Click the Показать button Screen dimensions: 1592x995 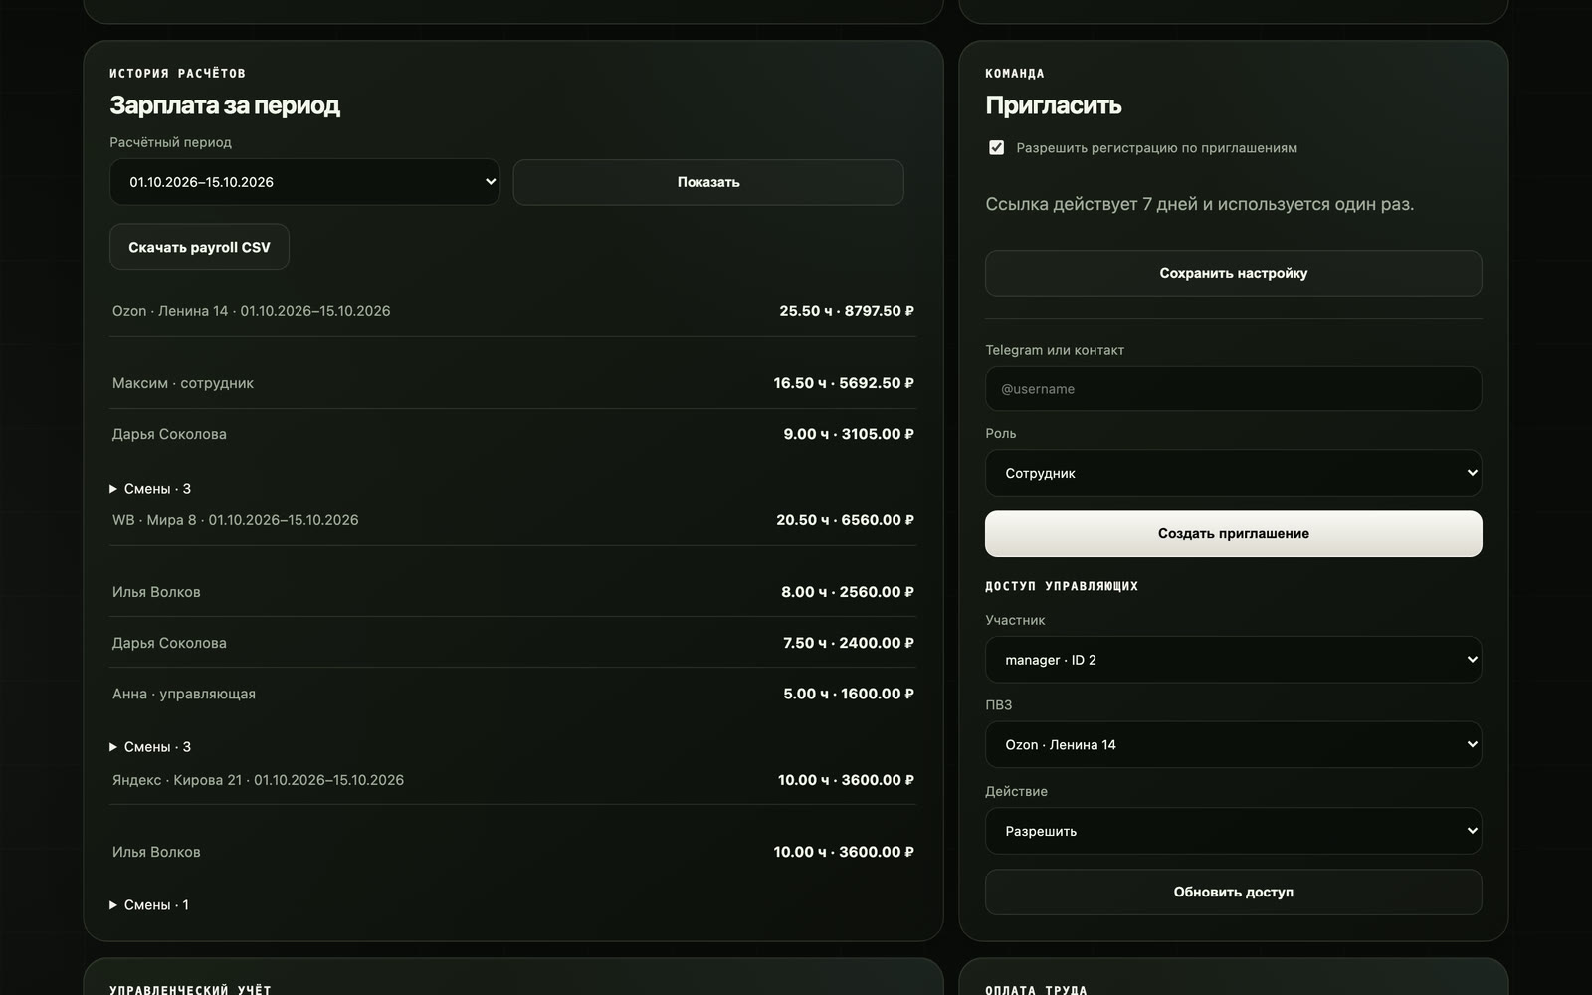click(708, 182)
